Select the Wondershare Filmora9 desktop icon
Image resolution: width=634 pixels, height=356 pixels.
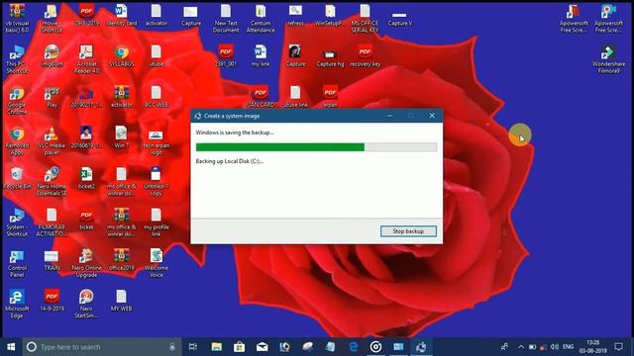[608, 59]
